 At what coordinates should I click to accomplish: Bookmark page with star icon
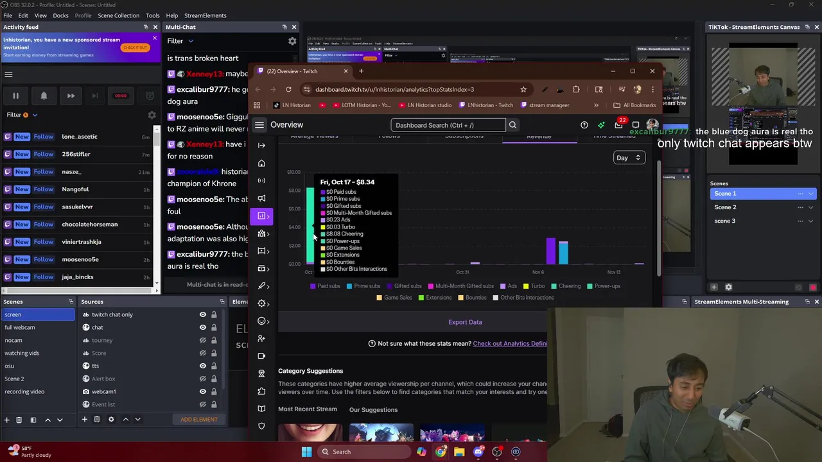pyautogui.click(x=523, y=90)
